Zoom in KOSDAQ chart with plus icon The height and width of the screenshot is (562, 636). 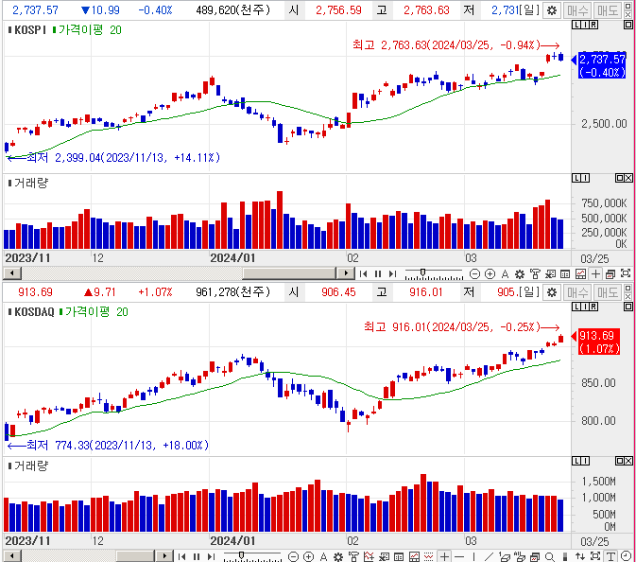pos(308,556)
